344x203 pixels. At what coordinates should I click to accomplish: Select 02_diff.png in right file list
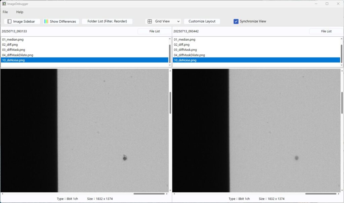182,45
